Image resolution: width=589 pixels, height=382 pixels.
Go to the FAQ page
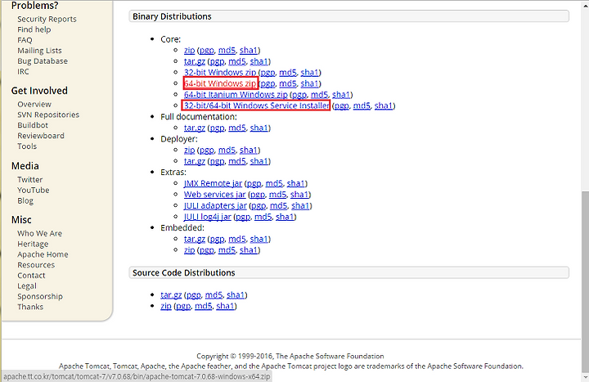25,40
